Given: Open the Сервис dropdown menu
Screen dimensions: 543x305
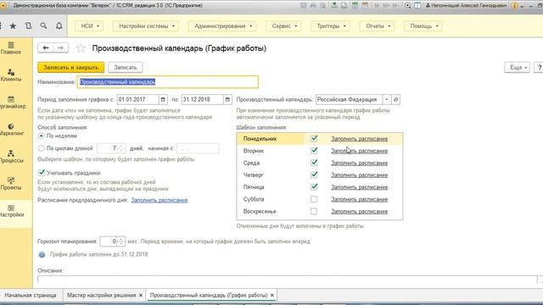Looking at the screenshot, I should (x=284, y=26).
